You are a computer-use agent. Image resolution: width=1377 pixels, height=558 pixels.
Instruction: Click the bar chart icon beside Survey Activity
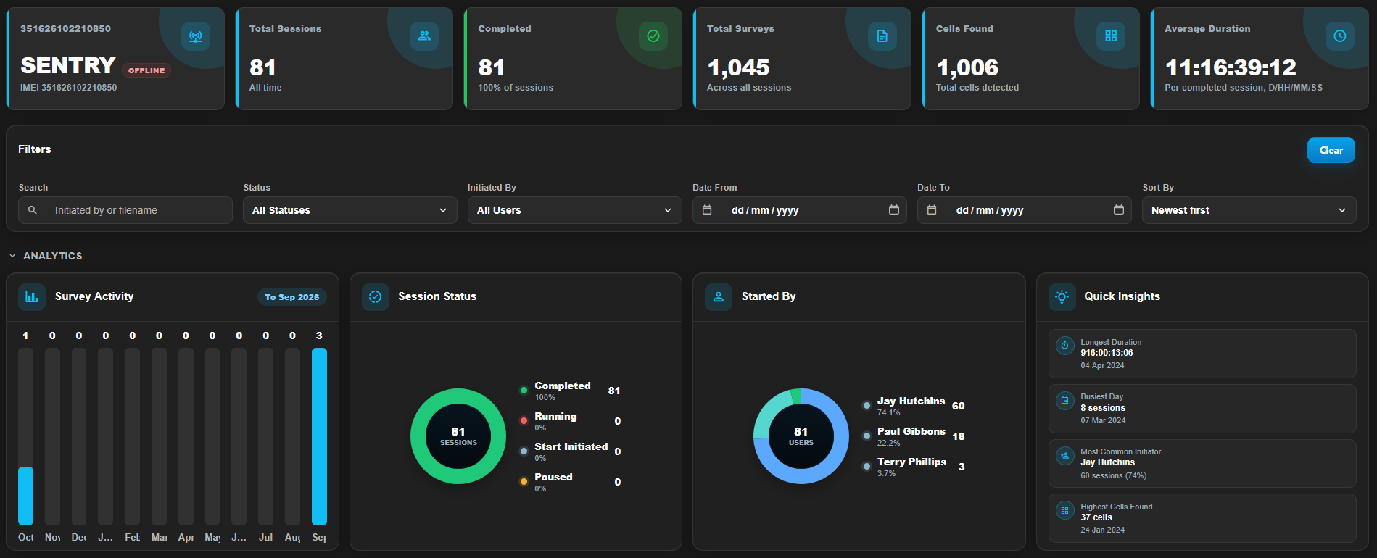click(32, 296)
